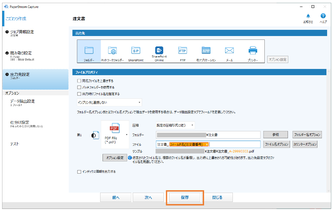The height and width of the screenshot is (211, 333).
Task: Click the サンプル path ending in A-29990303.pdf
Action: point(205,151)
